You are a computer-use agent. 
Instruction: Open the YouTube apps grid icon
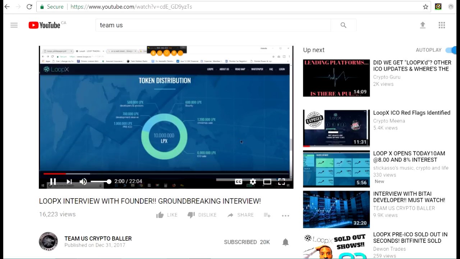tap(442, 25)
